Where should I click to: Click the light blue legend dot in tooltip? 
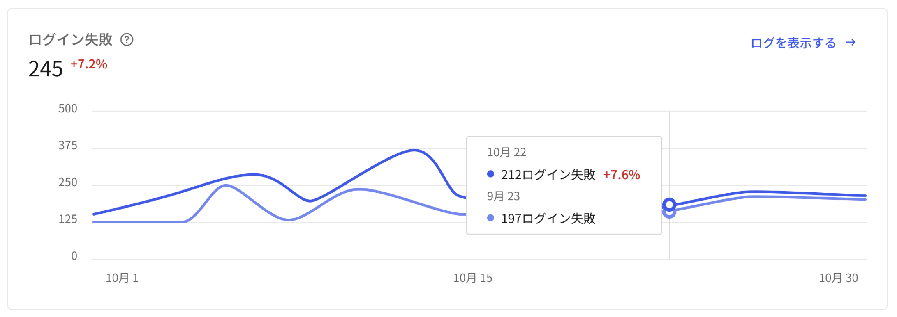[490, 218]
